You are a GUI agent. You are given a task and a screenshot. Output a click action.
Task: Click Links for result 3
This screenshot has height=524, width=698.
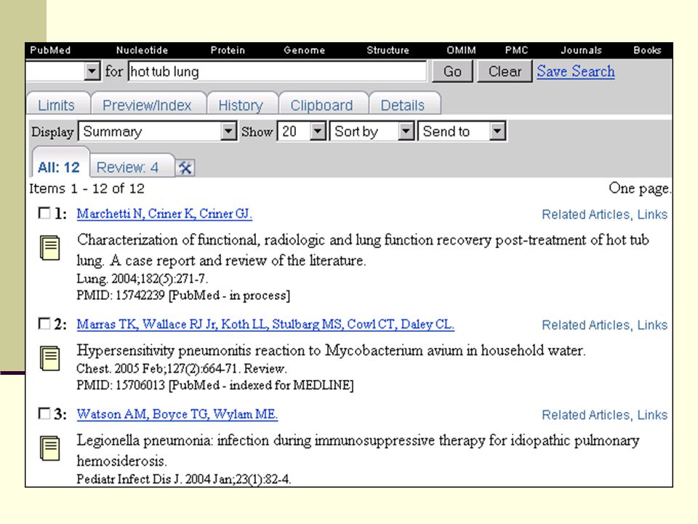tap(652, 415)
